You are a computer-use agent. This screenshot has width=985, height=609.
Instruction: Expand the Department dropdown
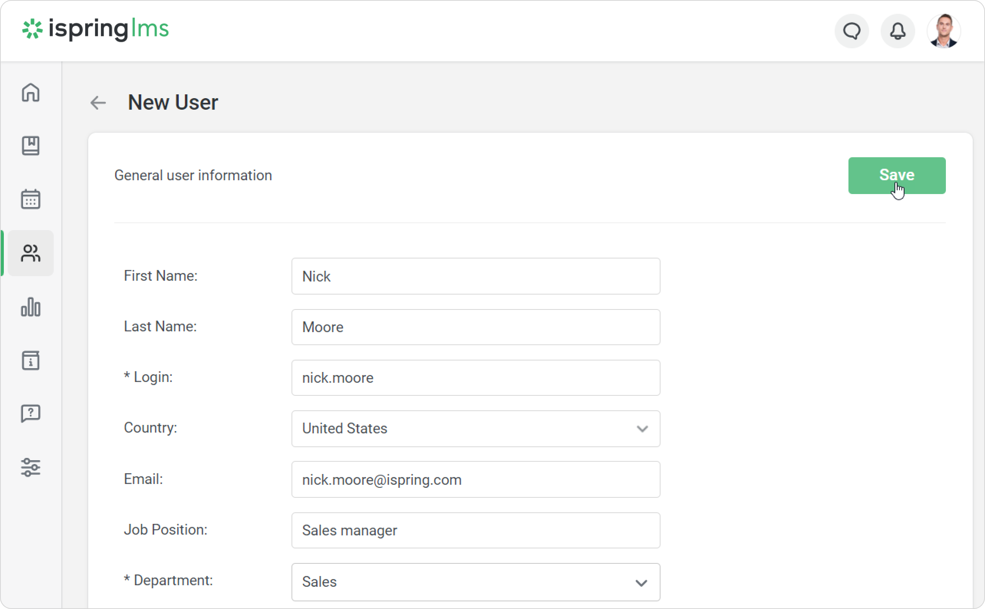click(475, 582)
